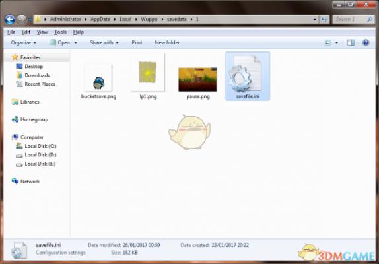Select the savefile.ini file icon
Screen dimensions: 379x264
tap(245, 74)
